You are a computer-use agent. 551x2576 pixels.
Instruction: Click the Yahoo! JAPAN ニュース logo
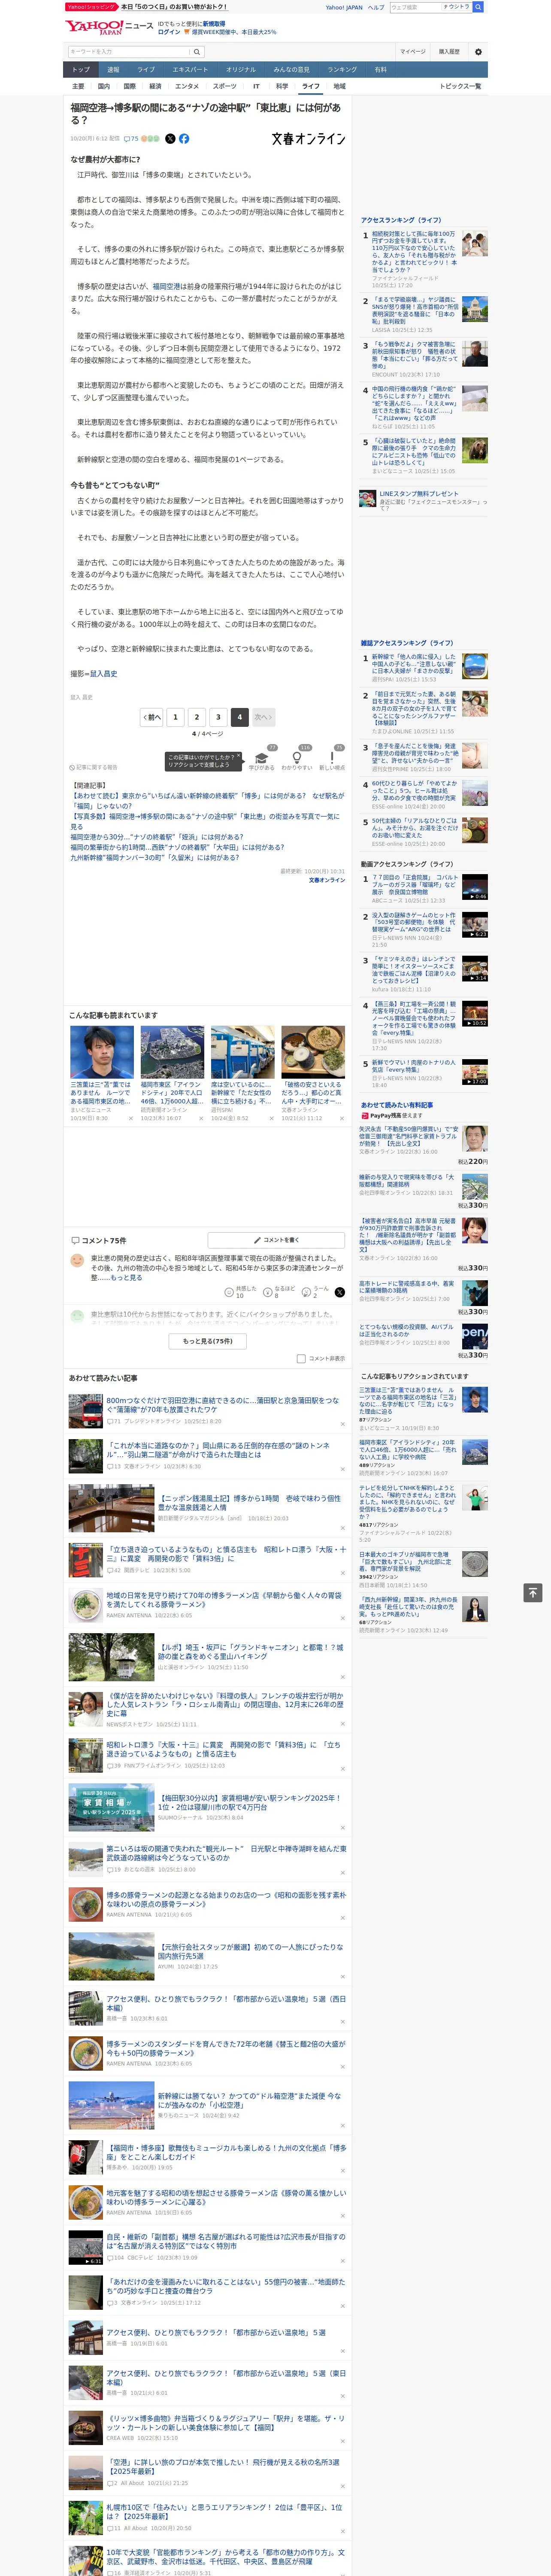pos(109,27)
